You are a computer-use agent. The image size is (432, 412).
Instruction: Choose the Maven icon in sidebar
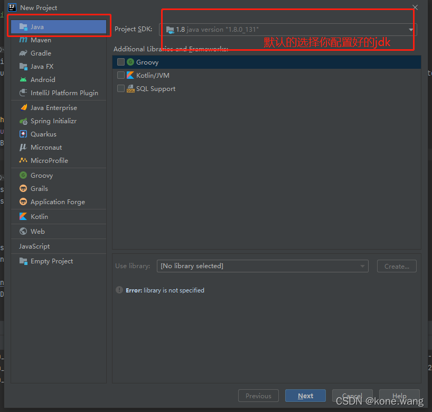[x=23, y=40]
